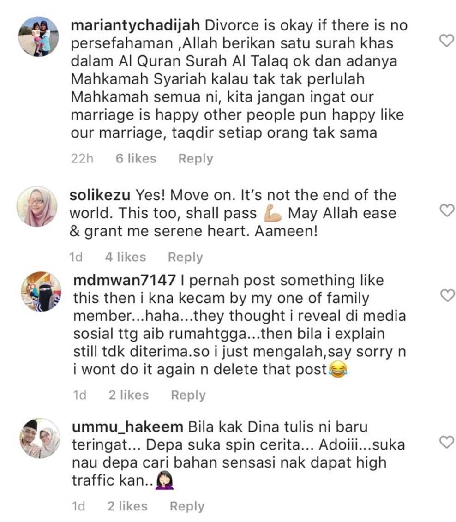Viewport: 456px width, 522px height.
Task: Heart the ummu_hakeem comment
Action: pos(445,443)
